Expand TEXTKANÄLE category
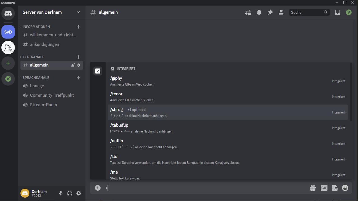This screenshot has height=201, width=358. pyautogui.click(x=32, y=57)
